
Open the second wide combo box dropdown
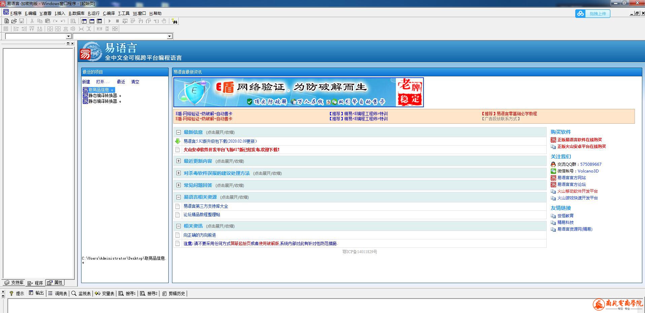point(169,36)
